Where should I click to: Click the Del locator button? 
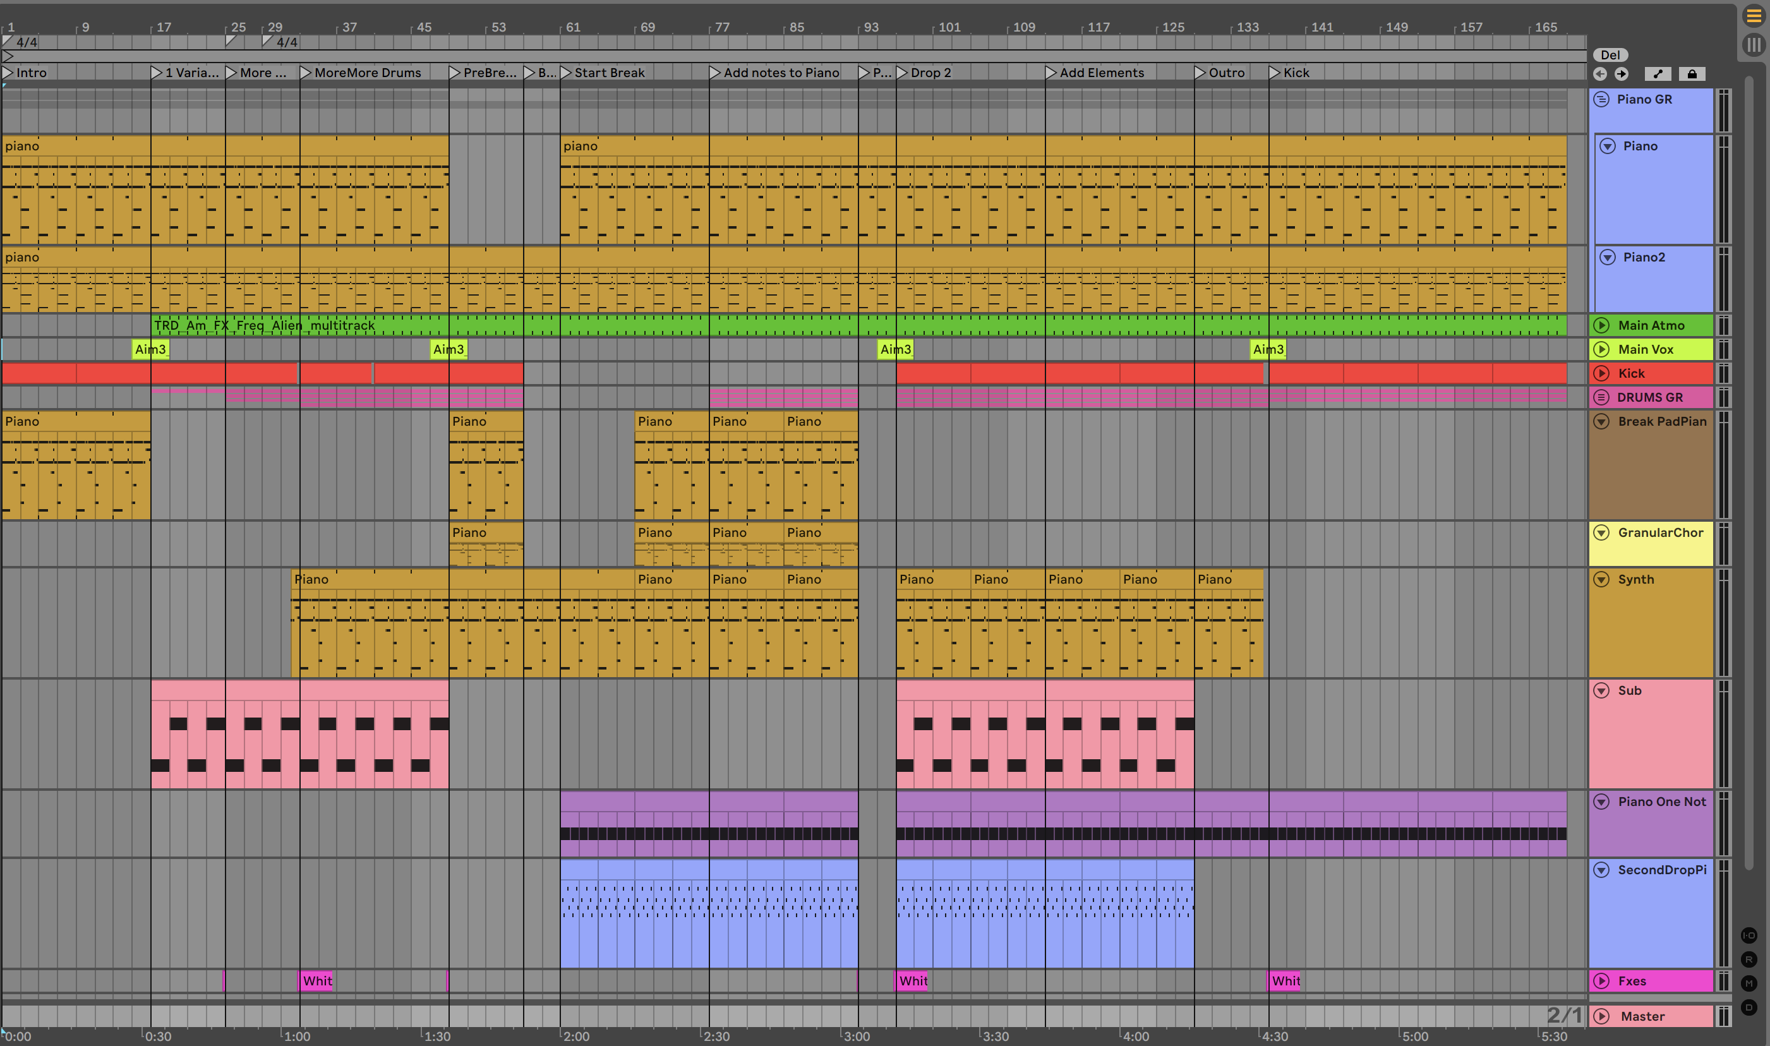click(x=1610, y=55)
